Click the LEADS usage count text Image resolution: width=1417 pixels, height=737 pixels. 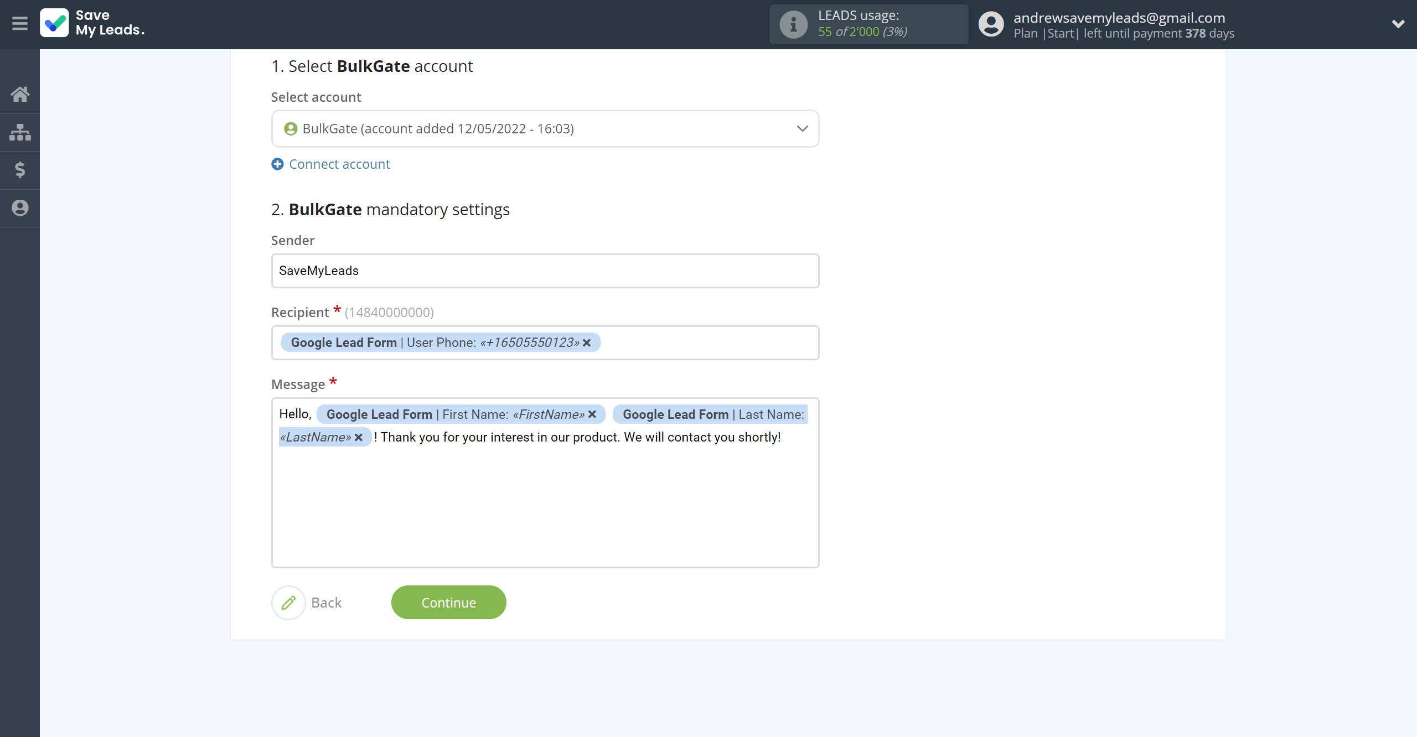point(862,32)
